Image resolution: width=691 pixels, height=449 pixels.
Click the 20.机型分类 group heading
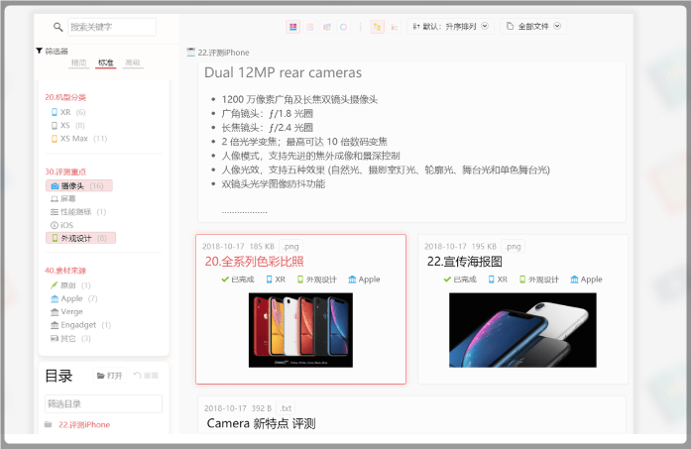tap(65, 97)
